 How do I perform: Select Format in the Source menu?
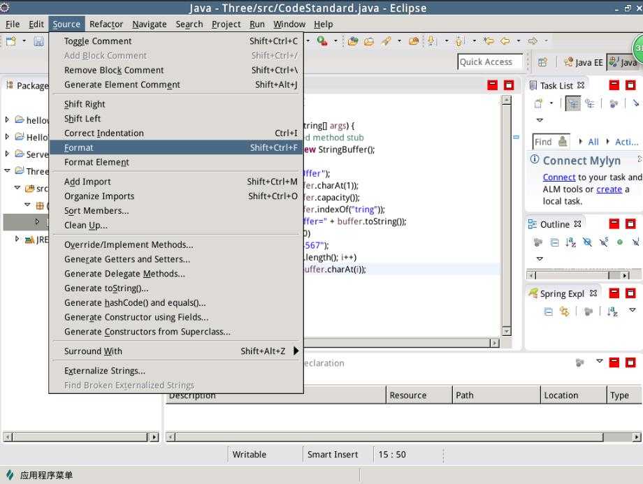pos(176,147)
